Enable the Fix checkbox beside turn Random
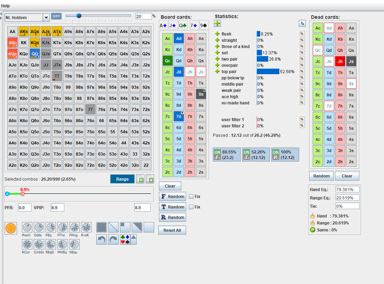 [x=191, y=207]
